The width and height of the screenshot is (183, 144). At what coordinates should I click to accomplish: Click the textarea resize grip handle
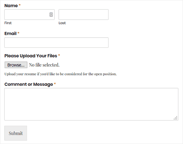point(176,118)
